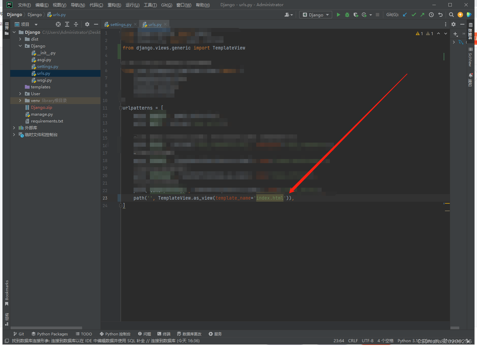
Task: Open the Django run configuration dropdown
Action: pyautogui.click(x=315, y=14)
